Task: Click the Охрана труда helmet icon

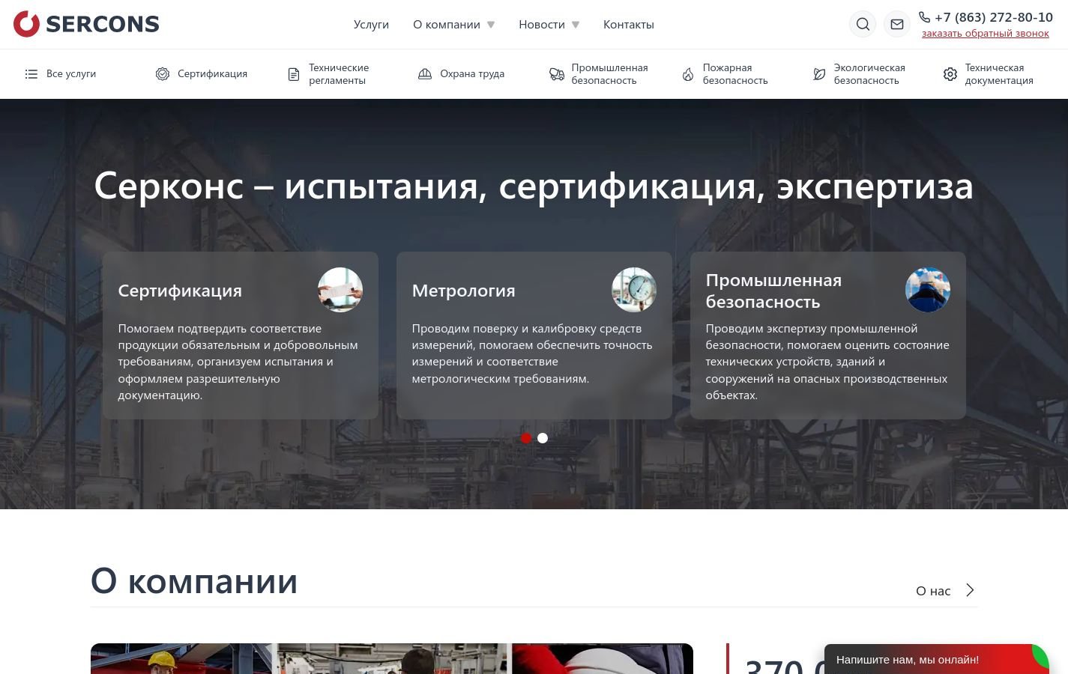Action: point(425,74)
